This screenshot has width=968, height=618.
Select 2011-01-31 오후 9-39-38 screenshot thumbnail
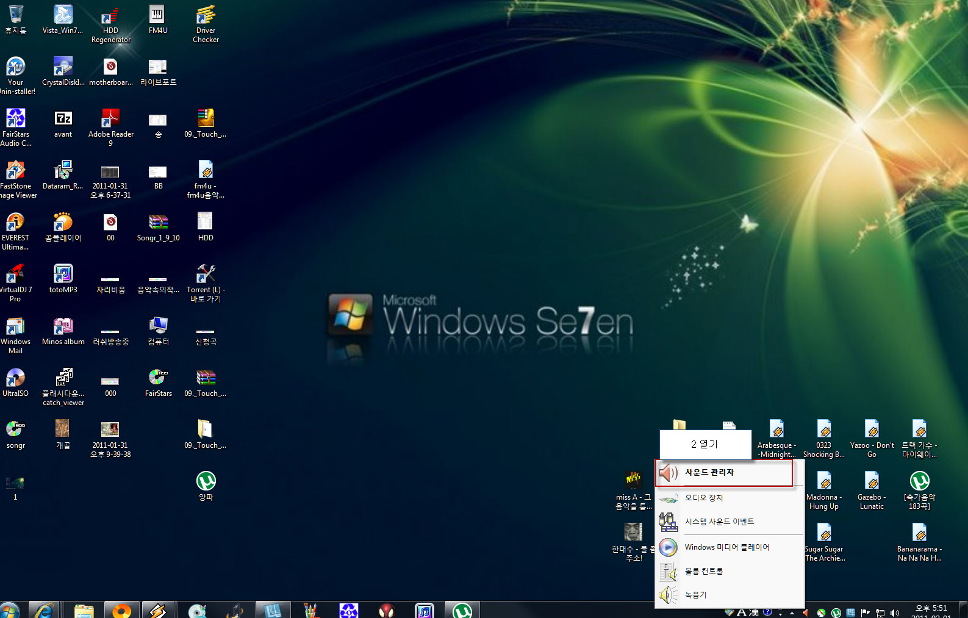pyautogui.click(x=110, y=439)
